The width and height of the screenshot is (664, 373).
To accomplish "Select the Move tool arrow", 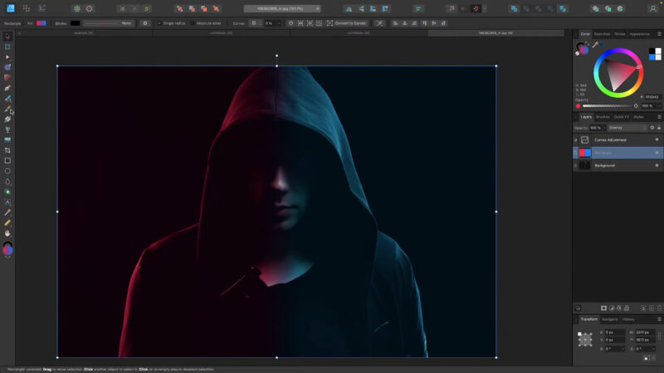I will (x=7, y=36).
